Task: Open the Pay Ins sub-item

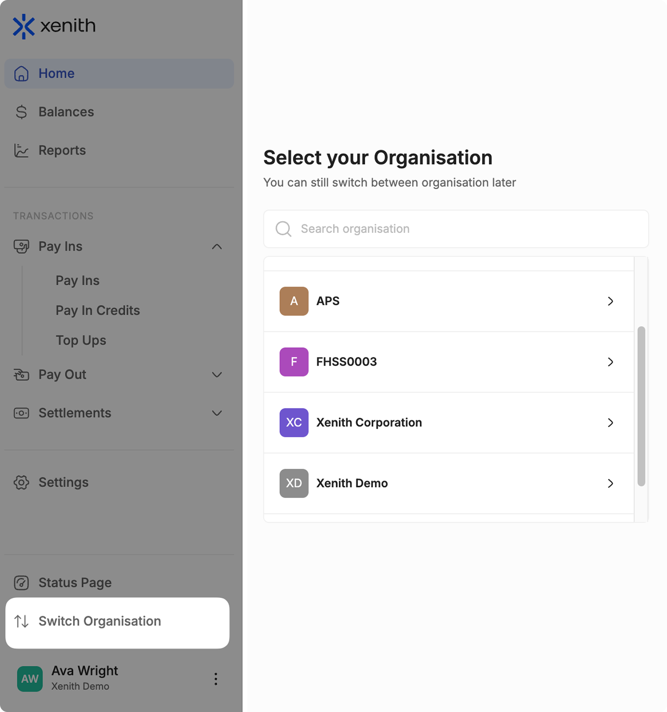Action: [x=77, y=280]
